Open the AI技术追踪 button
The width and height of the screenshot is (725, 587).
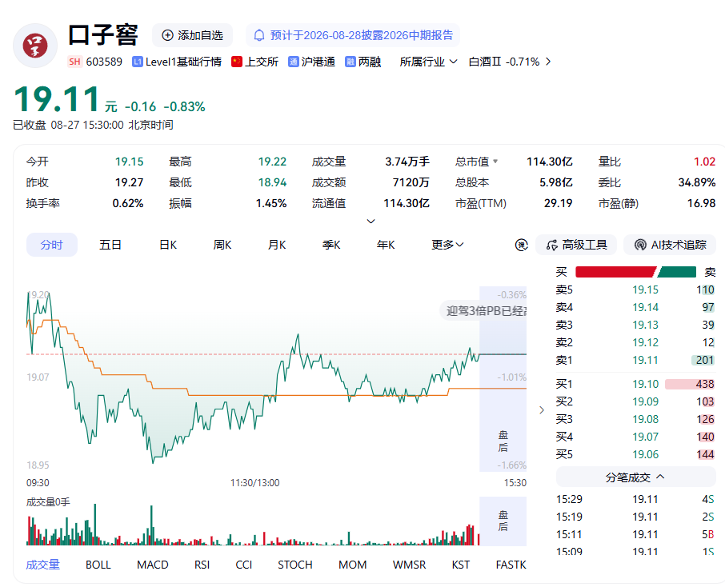670,245
